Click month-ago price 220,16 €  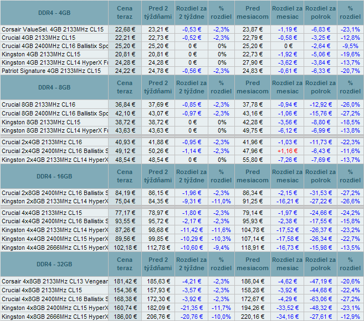pyautogui.click(x=253, y=317)
